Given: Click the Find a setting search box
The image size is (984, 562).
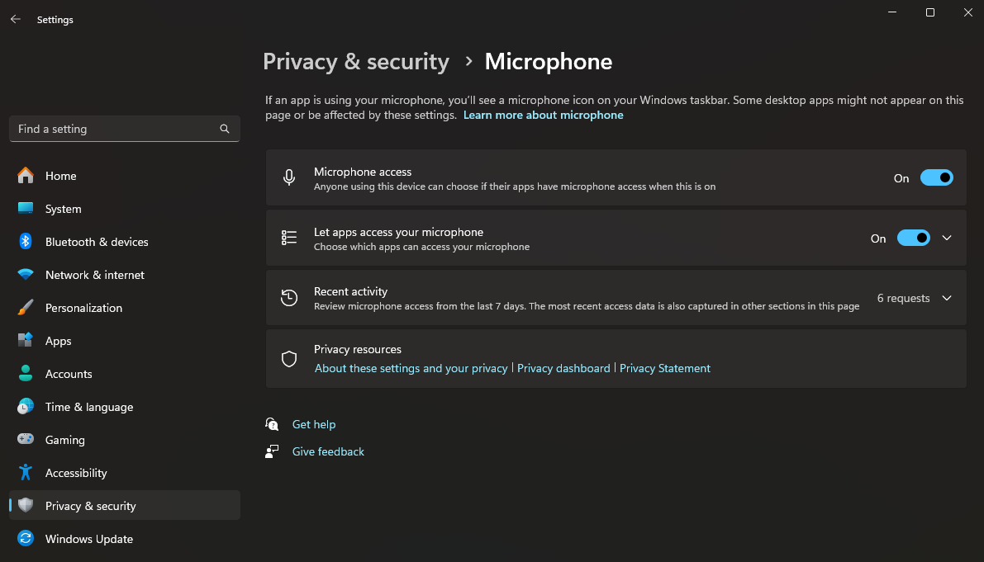Looking at the screenshot, I should tap(116, 129).
